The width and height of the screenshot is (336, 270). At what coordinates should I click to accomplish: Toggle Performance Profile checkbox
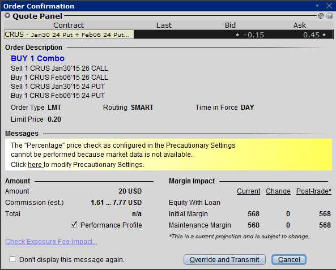click(x=74, y=225)
